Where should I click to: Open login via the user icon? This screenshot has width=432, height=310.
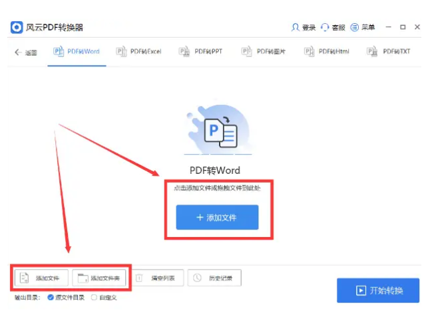coord(295,27)
